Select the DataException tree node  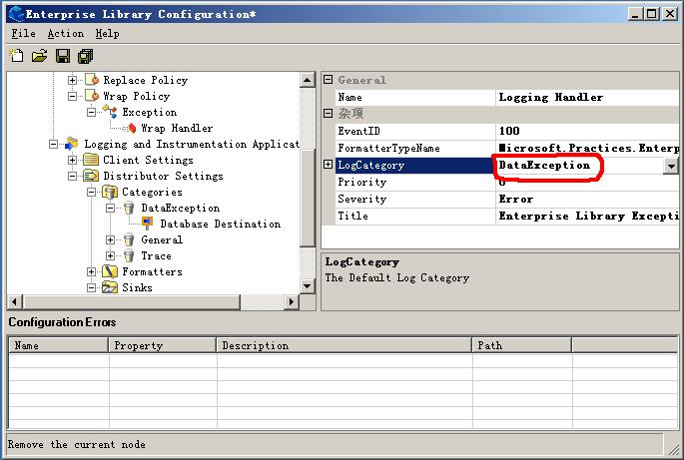coord(180,208)
